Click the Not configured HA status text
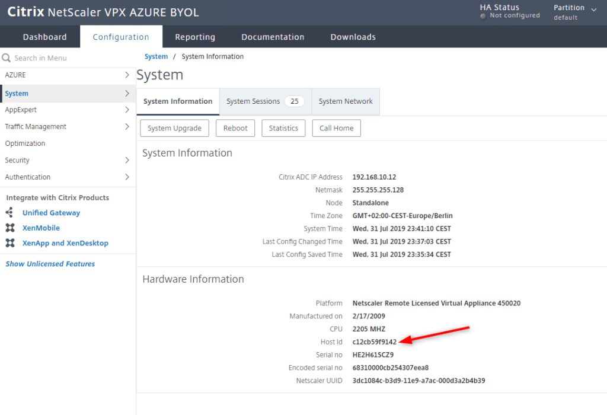607x415 pixels. point(515,15)
